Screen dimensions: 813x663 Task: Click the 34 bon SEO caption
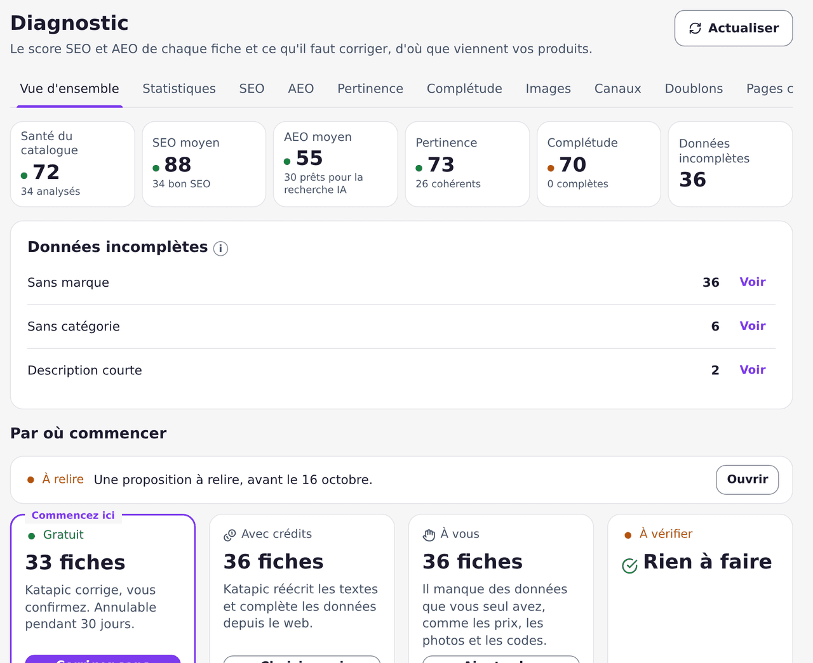181,184
